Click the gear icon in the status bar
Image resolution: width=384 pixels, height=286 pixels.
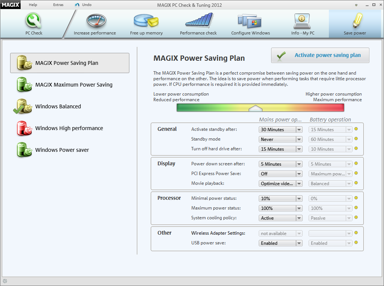click(5, 281)
